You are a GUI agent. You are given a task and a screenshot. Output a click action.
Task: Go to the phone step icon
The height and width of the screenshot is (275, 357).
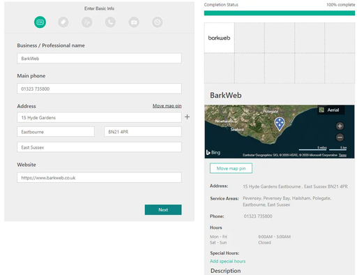tap(110, 22)
